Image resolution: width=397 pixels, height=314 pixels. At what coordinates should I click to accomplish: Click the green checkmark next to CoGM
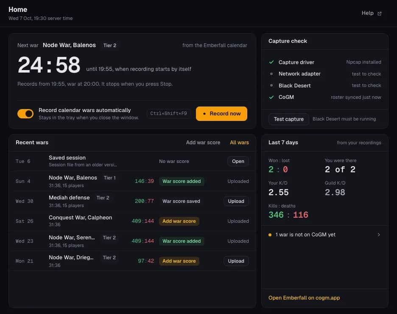click(271, 97)
